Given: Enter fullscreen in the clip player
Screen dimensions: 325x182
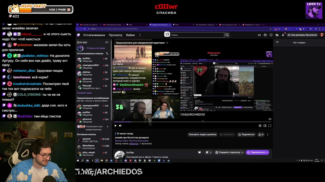Looking at the screenshot, I should pyautogui.click(x=270, y=126).
